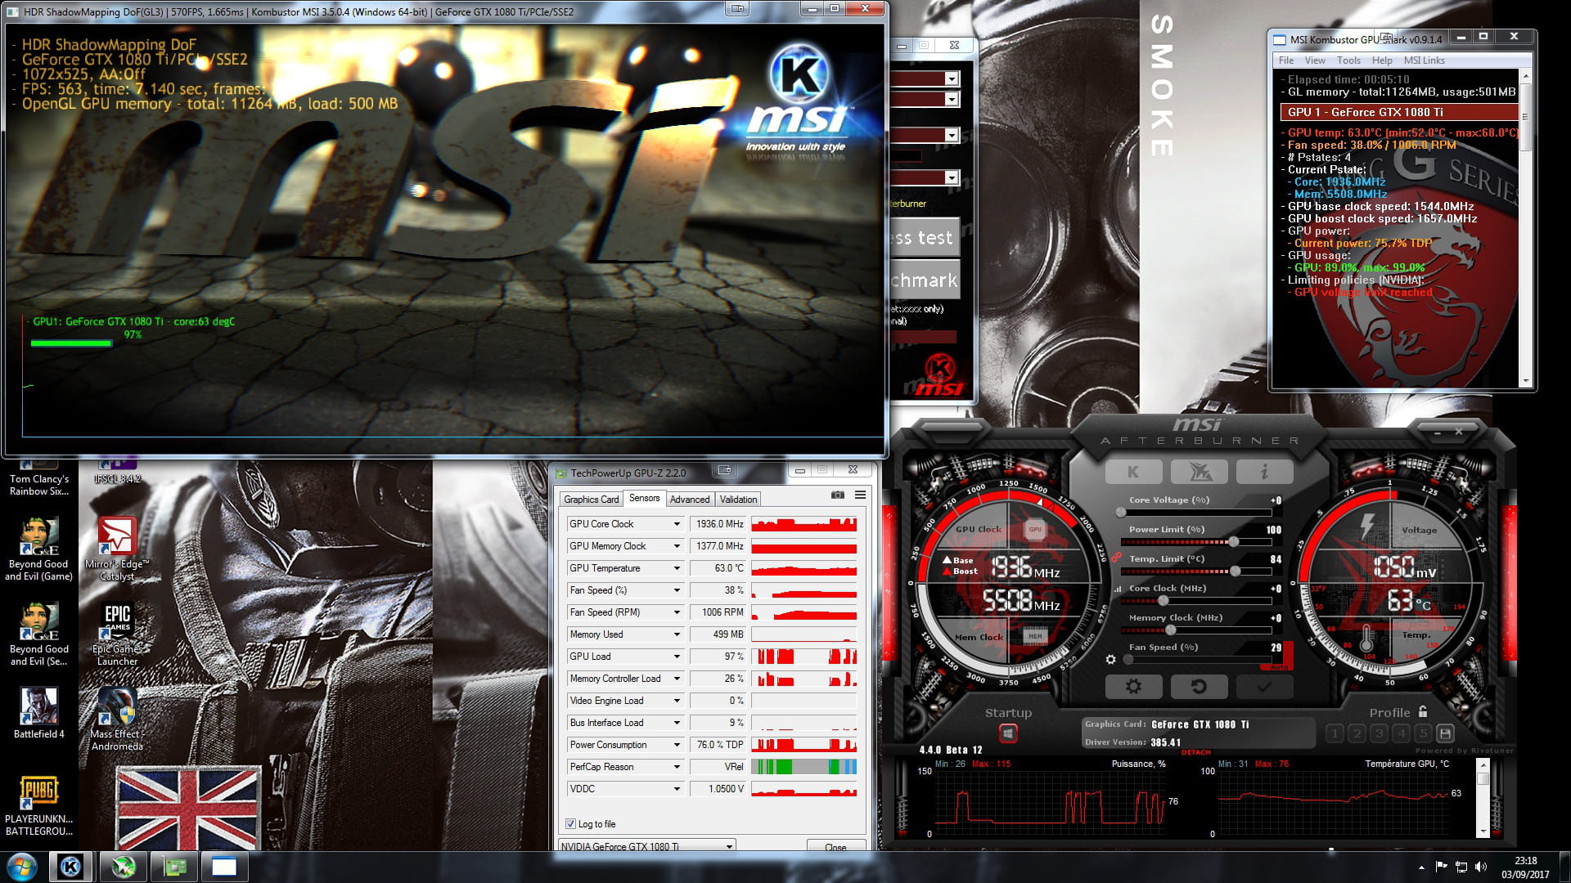This screenshot has height=883, width=1571.
Task: Open the Action Center flag in system tray
Action: click(1442, 867)
